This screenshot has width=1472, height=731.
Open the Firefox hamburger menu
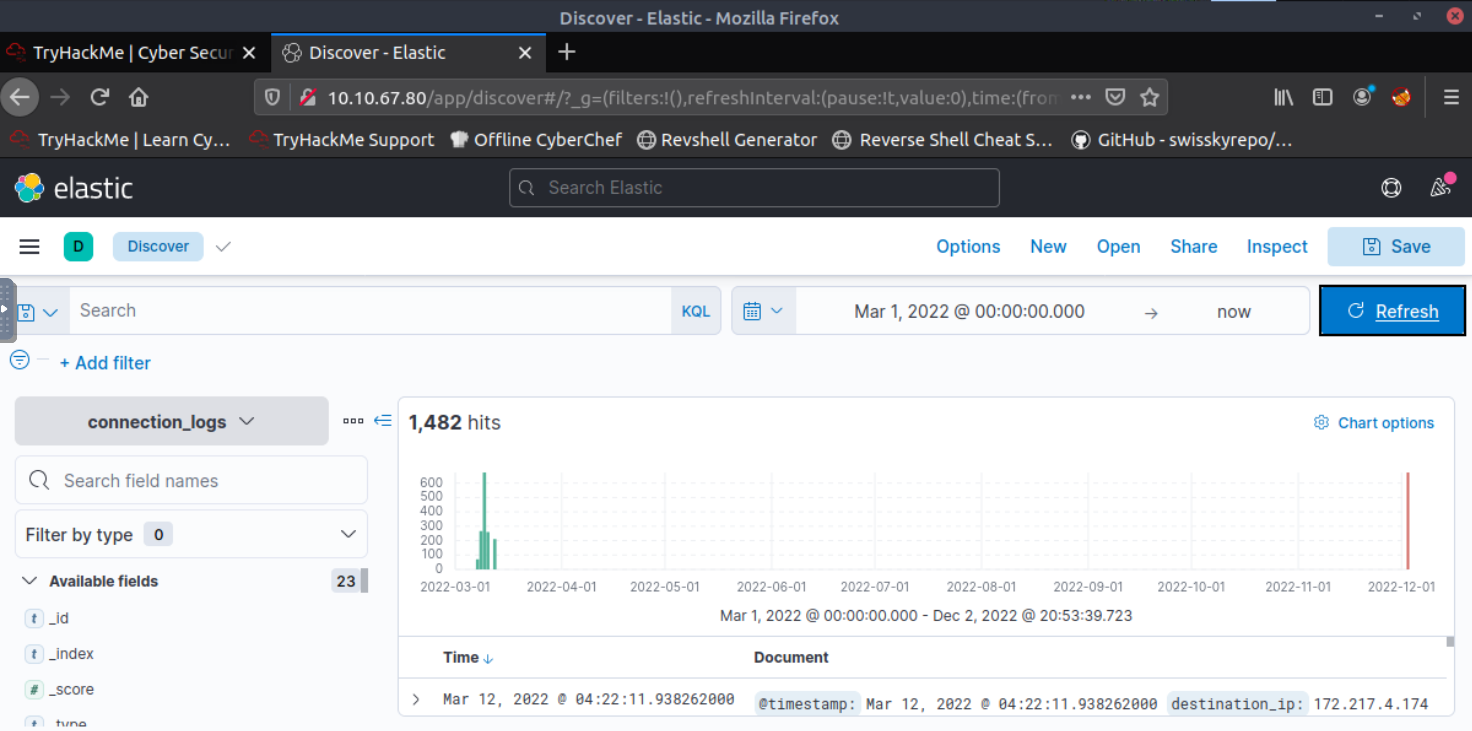tap(1451, 97)
